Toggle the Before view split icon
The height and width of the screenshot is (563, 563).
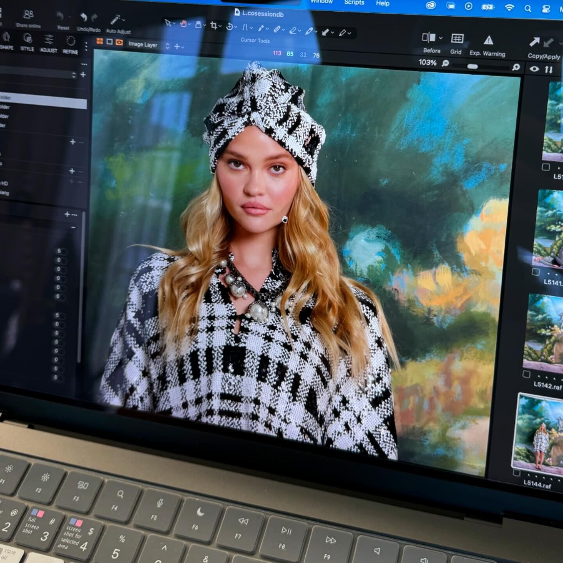(x=428, y=37)
